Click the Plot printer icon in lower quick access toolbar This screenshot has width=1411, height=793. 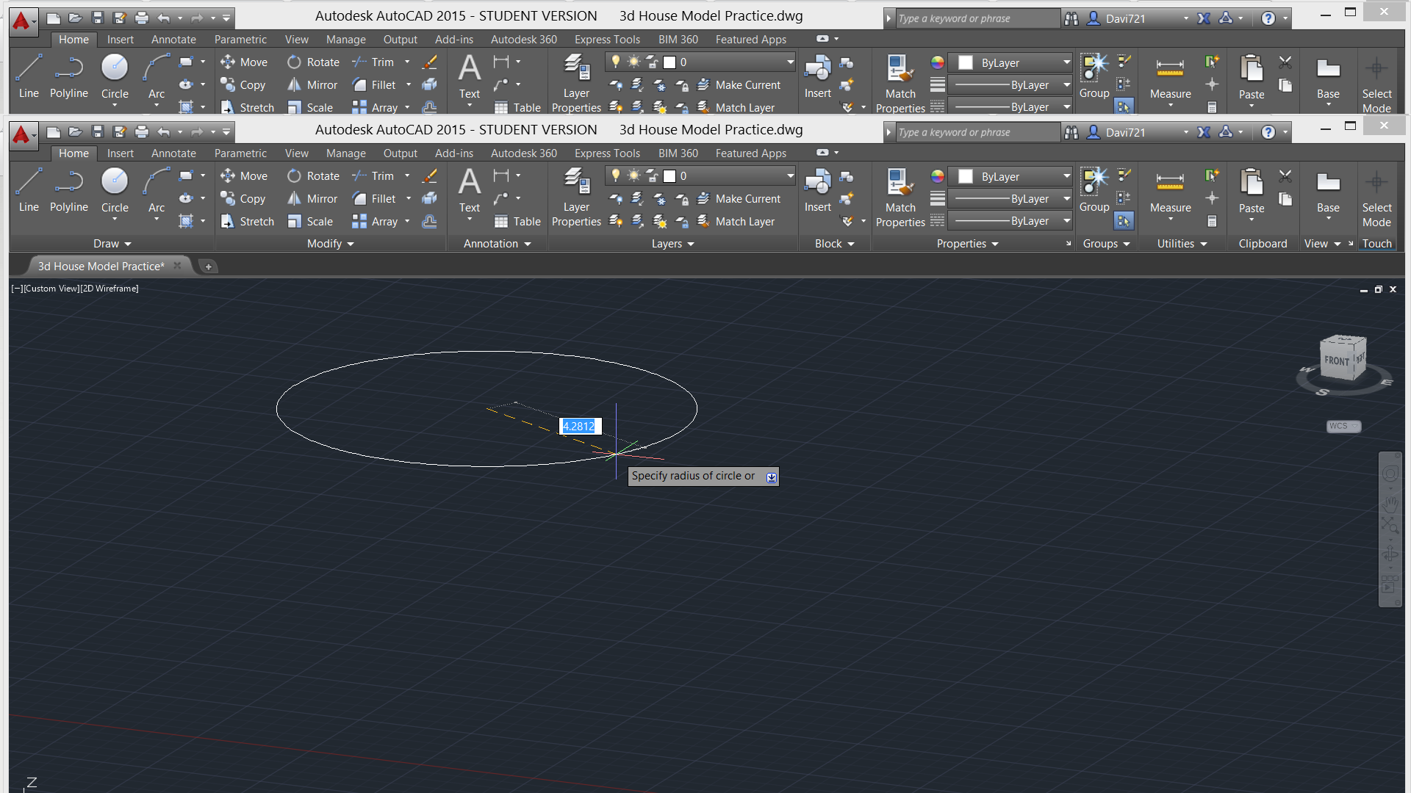(142, 132)
